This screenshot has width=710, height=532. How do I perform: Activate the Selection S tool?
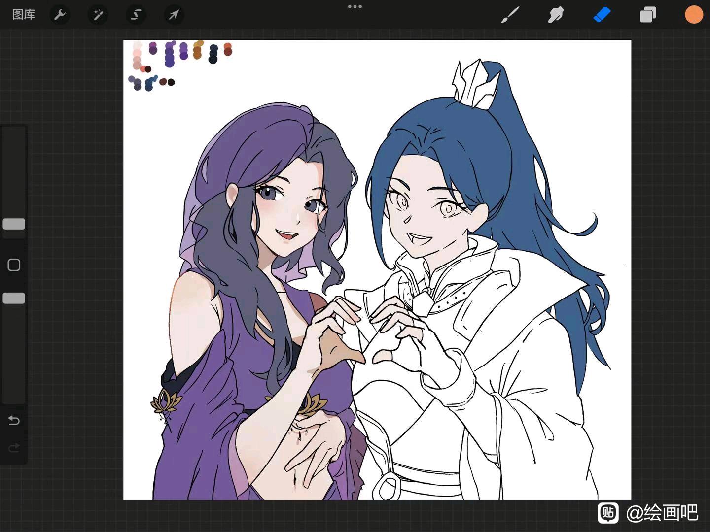(136, 15)
